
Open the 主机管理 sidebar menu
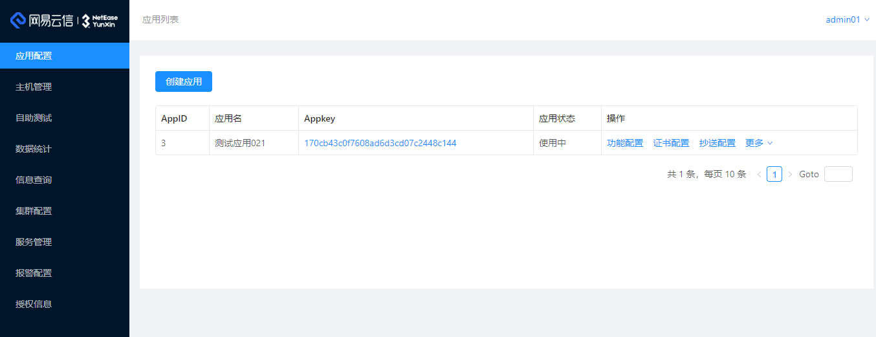point(34,87)
